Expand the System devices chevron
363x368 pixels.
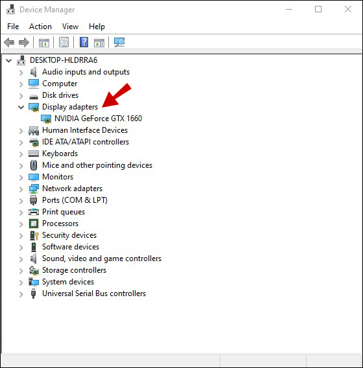point(21,282)
